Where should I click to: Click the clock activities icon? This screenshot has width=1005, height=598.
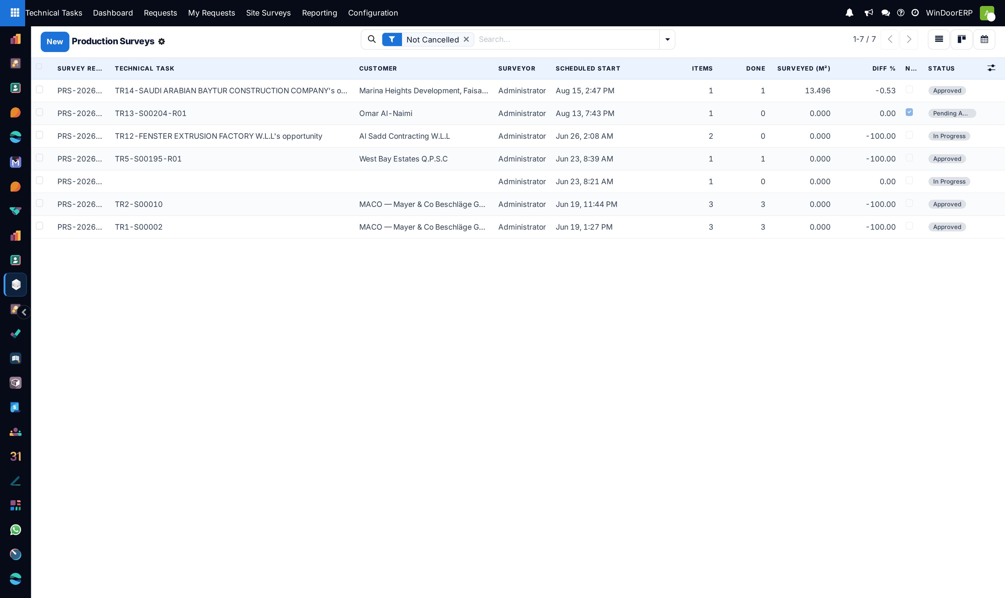coord(915,13)
